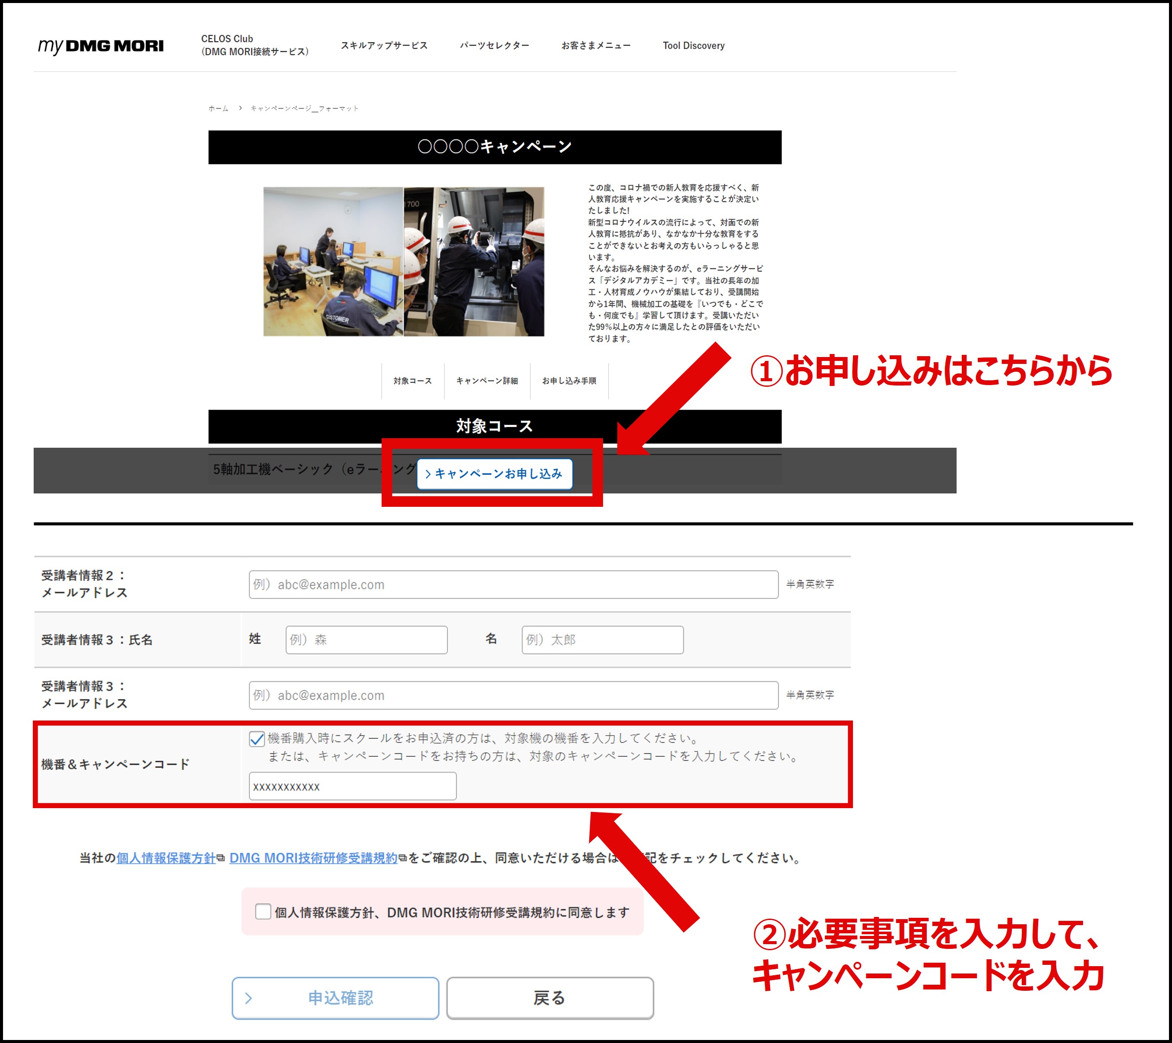This screenshot has height=1043, width=1172.
Task: Open the お客さまメニュー menu
Action: tap(596, 45)
